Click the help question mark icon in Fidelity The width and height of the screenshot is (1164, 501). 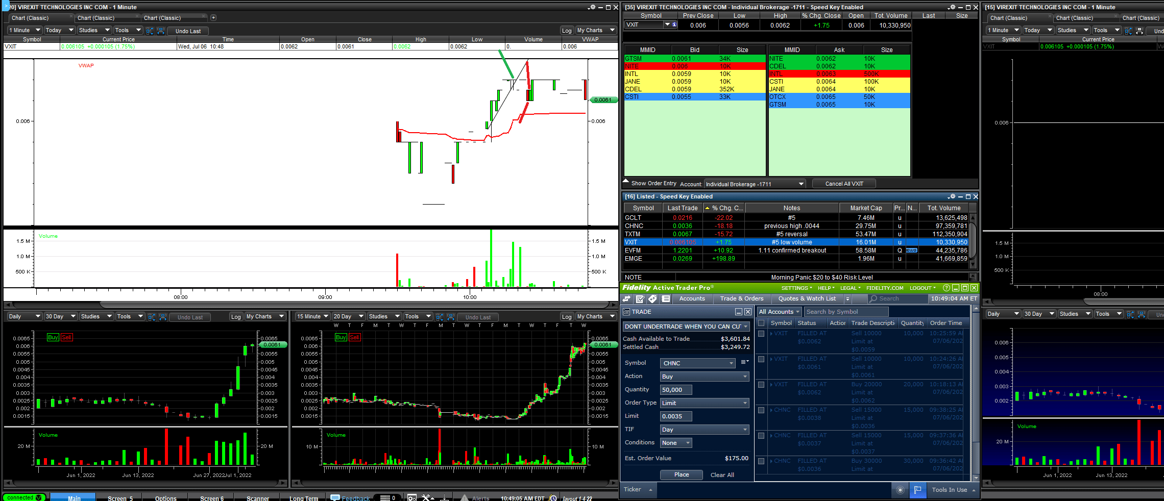(x=946, y=288)
